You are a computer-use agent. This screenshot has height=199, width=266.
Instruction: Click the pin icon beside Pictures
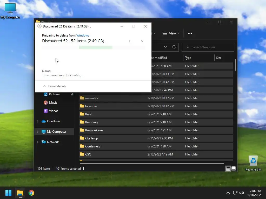pyautogui.click(x=72, y=94)
